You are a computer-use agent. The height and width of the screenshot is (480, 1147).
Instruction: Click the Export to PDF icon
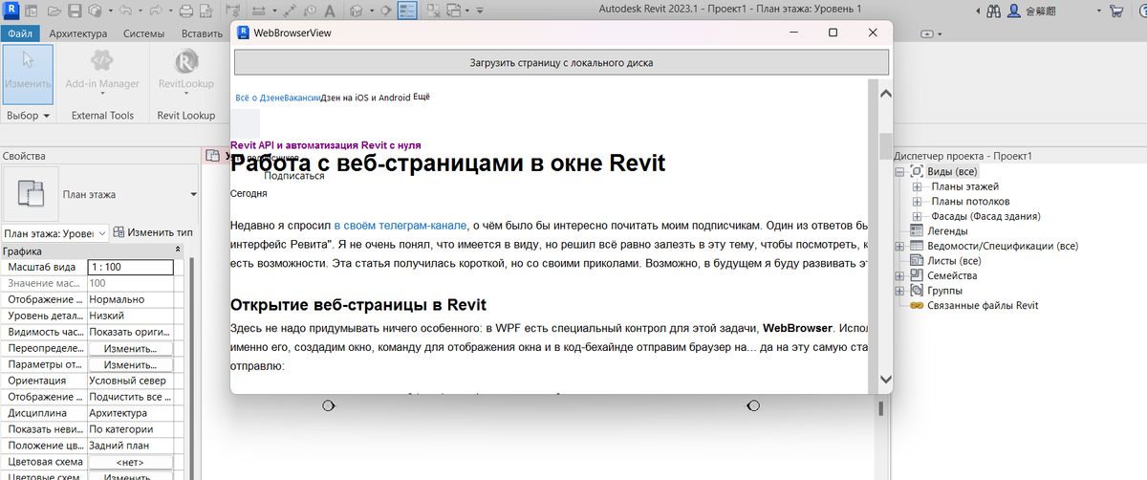(x=206, y=11)
